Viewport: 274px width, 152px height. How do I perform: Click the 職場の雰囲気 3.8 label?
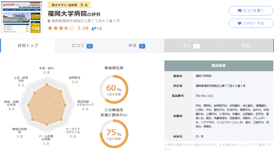pos(19,133)
